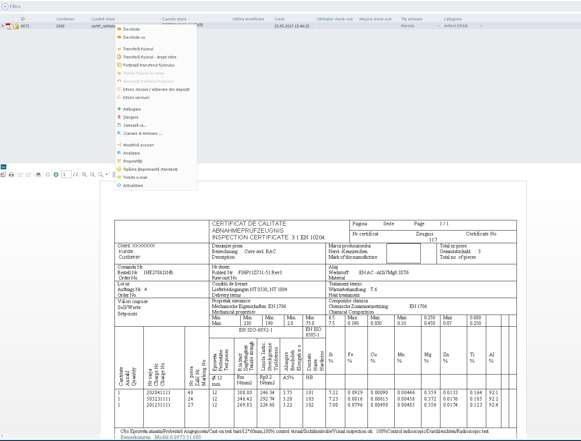Click the binoculars search icon
This screenshot has height=441, width=581.
(x=38, y=175)
